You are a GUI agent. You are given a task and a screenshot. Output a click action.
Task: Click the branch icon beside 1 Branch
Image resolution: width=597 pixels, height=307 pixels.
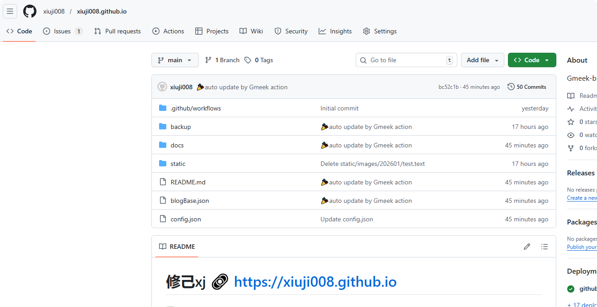pos(208,60)
